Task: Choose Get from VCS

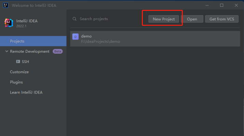Action: tap(221, 19)
